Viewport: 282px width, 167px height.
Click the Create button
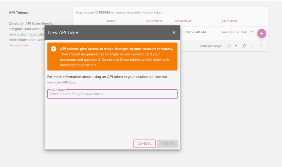click(x=168, y=144)
